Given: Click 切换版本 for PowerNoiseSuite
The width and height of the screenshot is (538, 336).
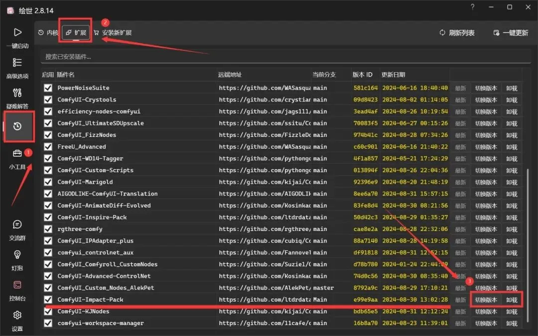Looking at the screenshot, I should 486,88.
